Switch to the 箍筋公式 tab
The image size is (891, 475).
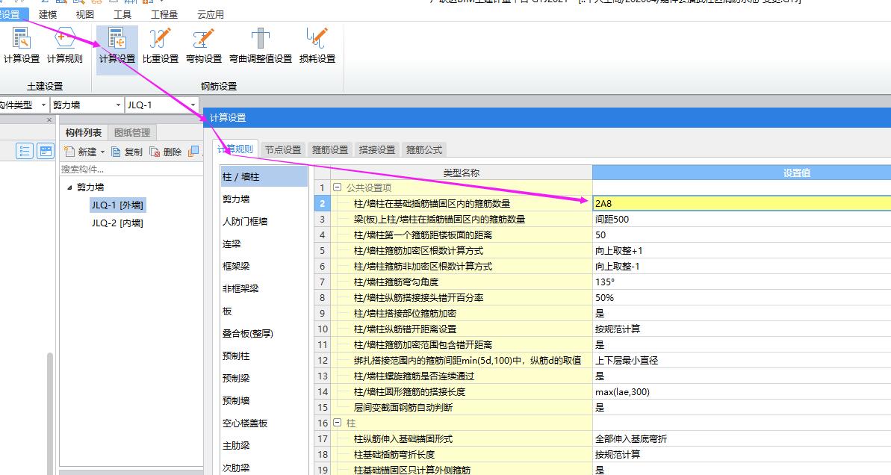click(424, 149)
